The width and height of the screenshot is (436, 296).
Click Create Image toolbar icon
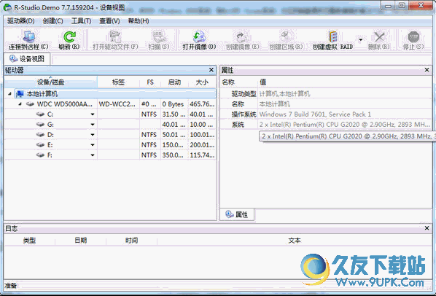pos(243,37)
